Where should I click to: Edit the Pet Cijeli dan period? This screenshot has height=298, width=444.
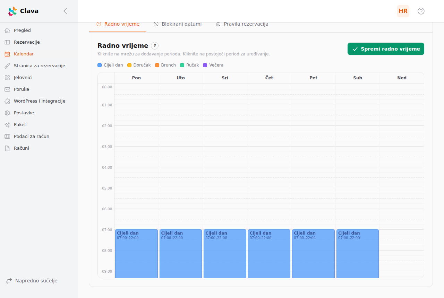point(313,254)
